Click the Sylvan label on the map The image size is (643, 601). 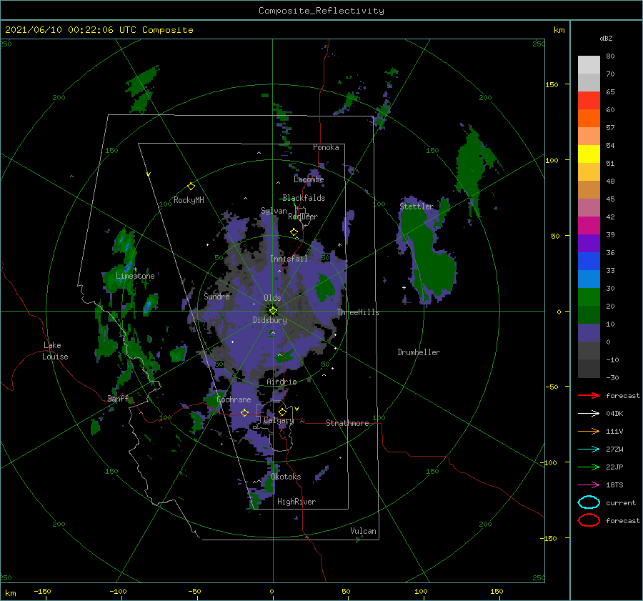pos(274,211)
